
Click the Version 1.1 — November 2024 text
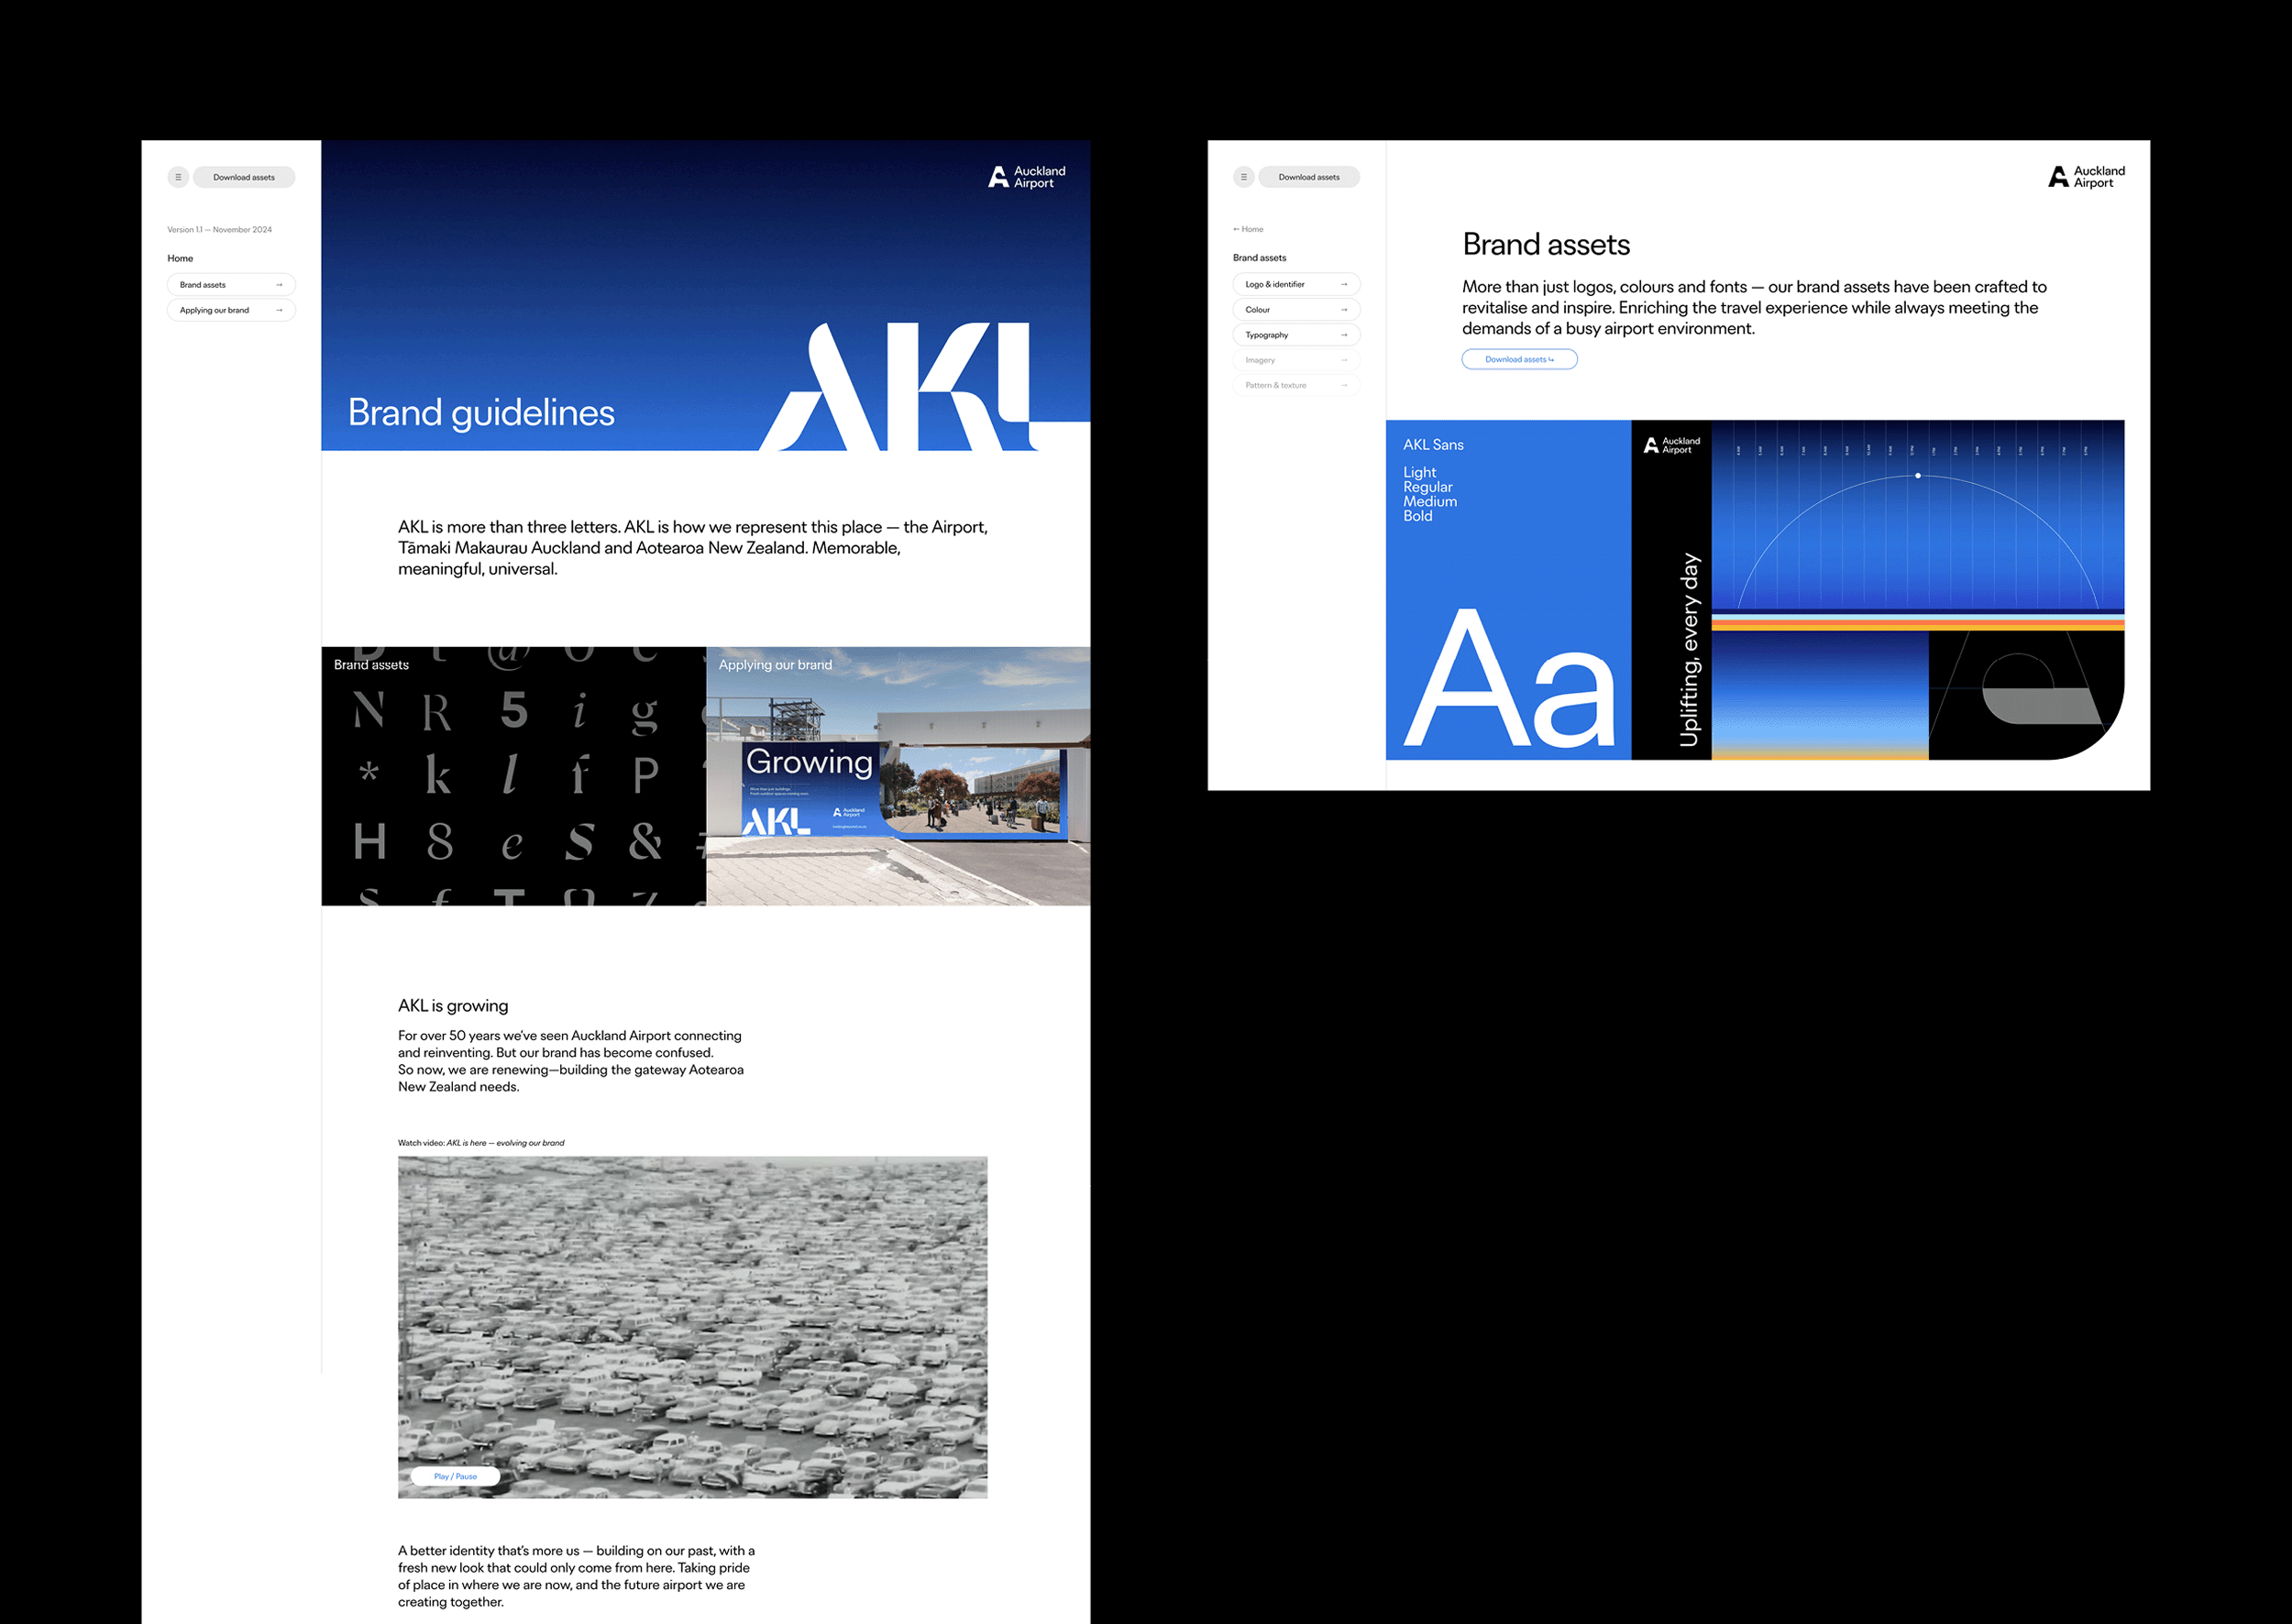[219, 230]
